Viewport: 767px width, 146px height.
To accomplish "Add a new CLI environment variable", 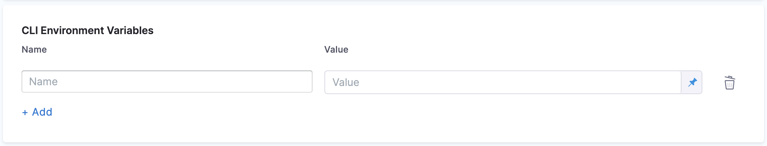I will 37,112.
